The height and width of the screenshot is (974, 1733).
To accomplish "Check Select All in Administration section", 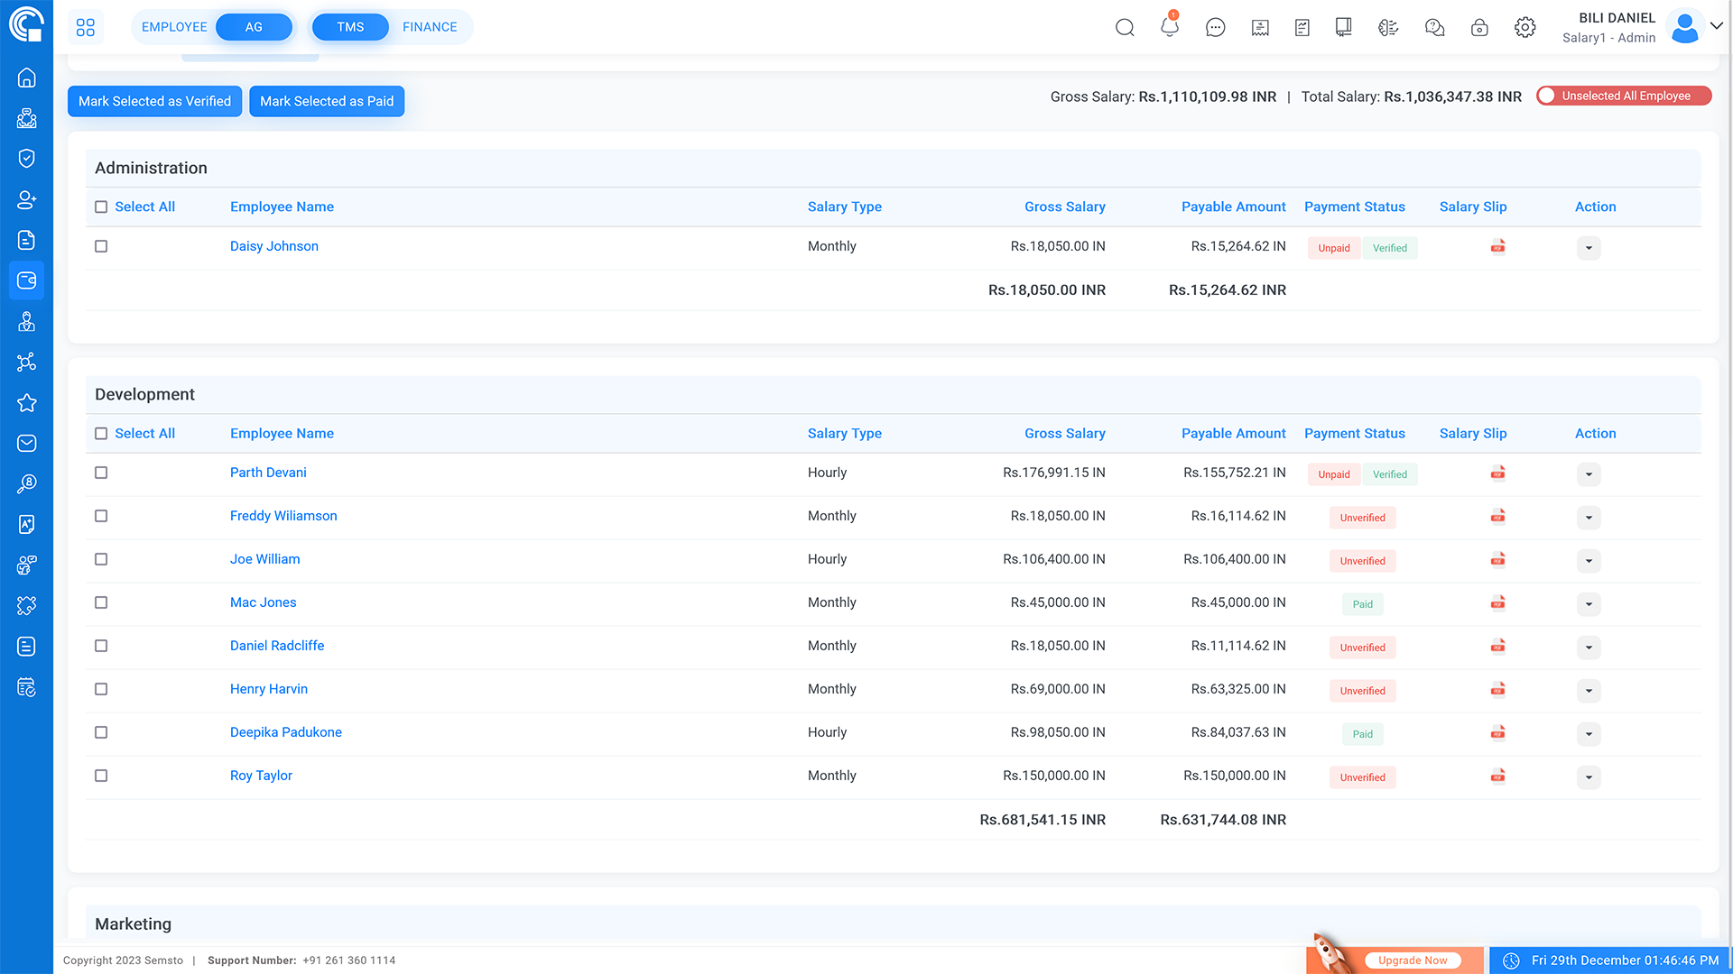I will pyautogui.click(x=101, y=207).
